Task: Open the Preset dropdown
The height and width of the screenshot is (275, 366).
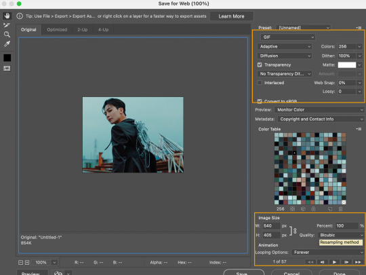Action: (x=304, y=28)
